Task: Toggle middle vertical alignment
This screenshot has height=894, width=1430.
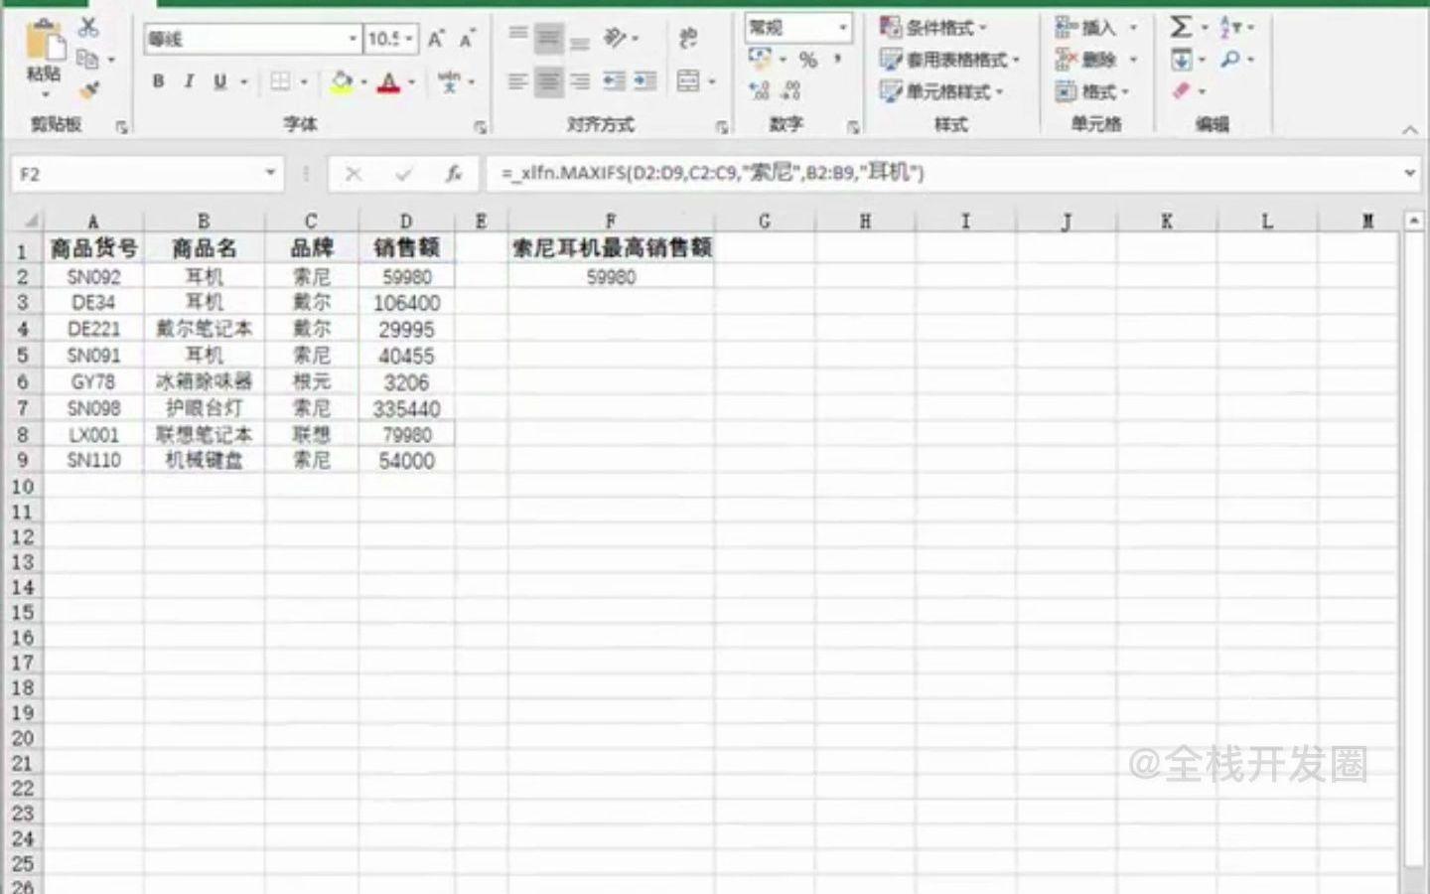Action: pyautogui.click(x=548, y=38)
